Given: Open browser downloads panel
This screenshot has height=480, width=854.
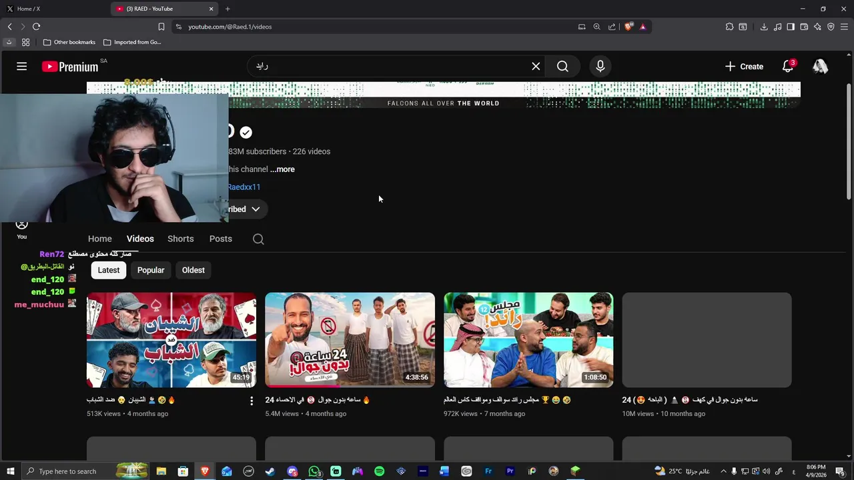Looking at the screenshot, I should coord(764,27).
